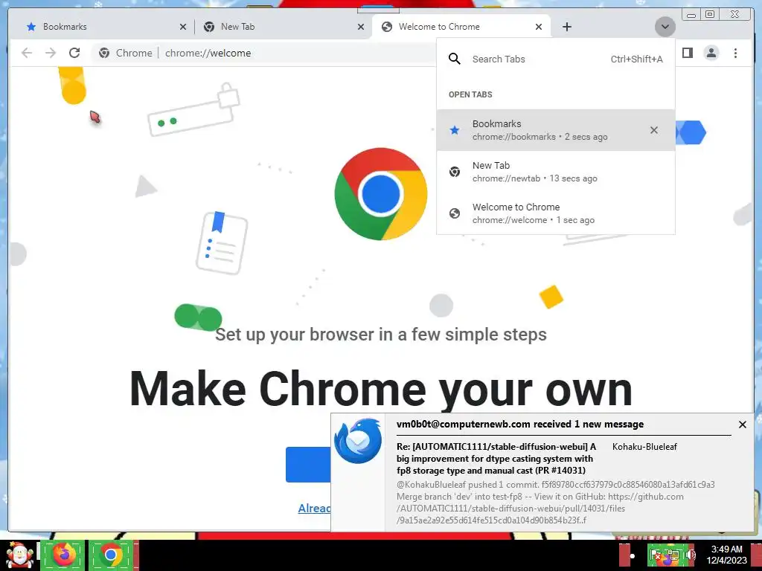
Task: Toggle the Search Tabs dropdown chevron
Action: coord(665,27)
